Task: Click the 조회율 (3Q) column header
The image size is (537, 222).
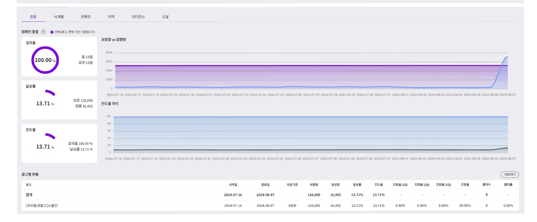Action: click(x=443, y=185)
